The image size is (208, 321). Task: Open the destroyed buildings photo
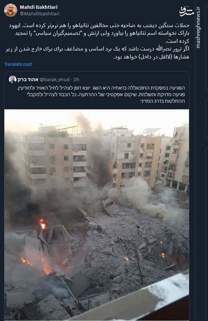point(97,215)
